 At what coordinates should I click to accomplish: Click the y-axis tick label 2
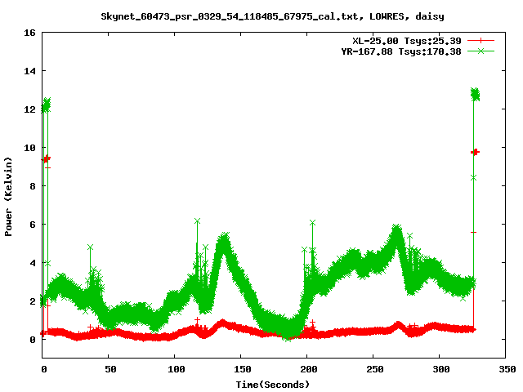33,301
